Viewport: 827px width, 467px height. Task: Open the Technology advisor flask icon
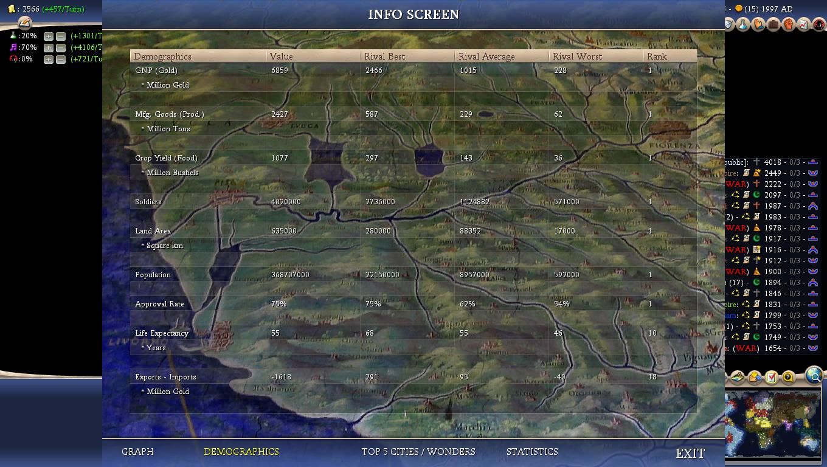pos(743,24)
